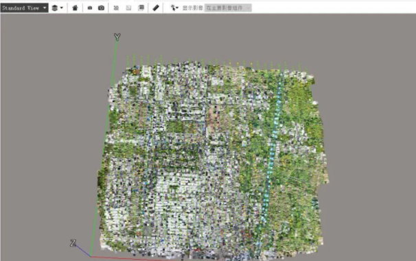Click the faded square toolbar icon
The image size is (416, 261).
[128, 8]
